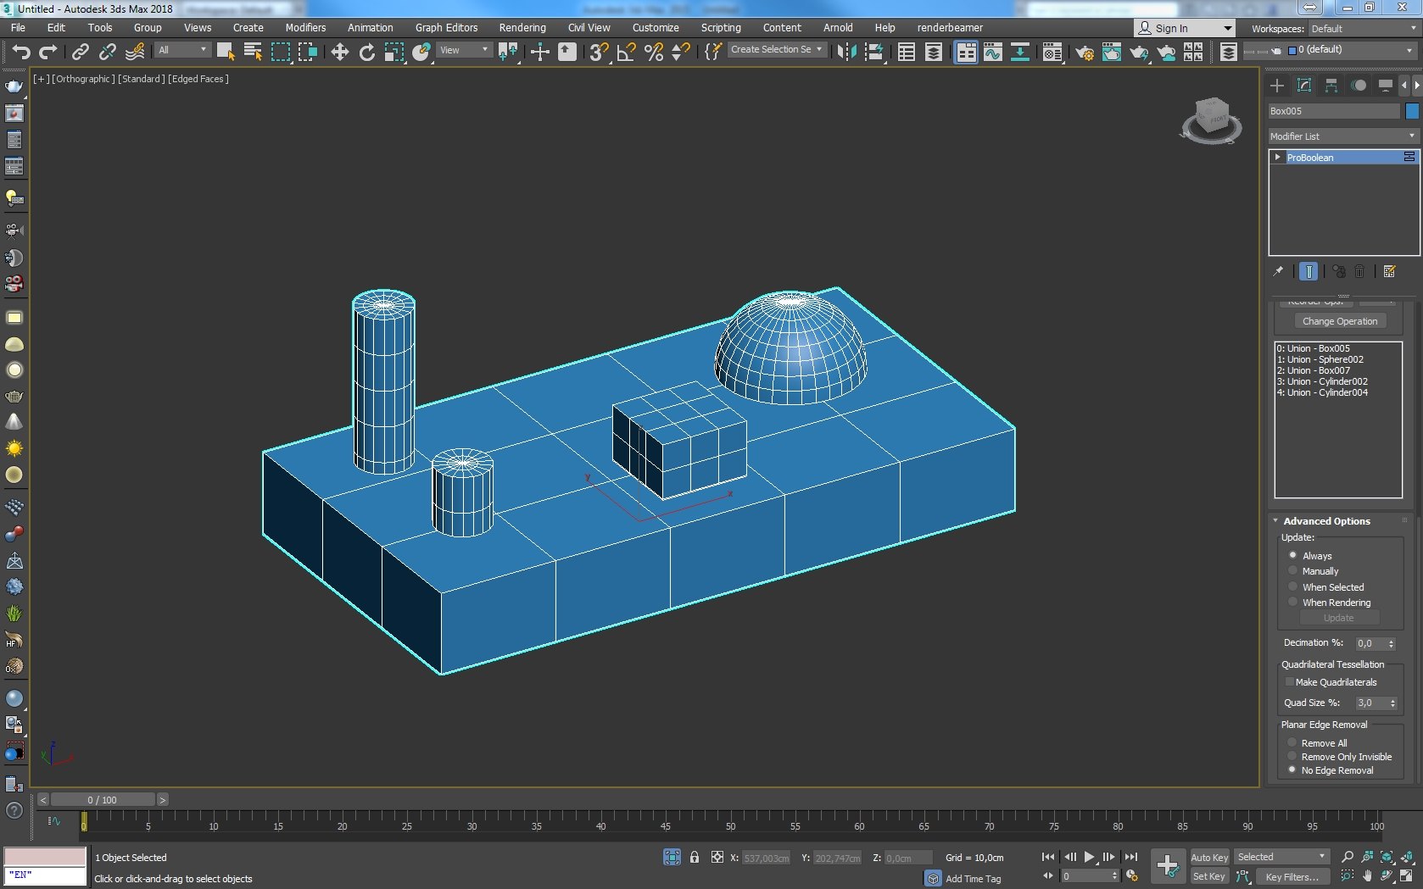Click the Redo arrow icon
This screenshot has height=889, width=1423.
(x=48, y=52)
